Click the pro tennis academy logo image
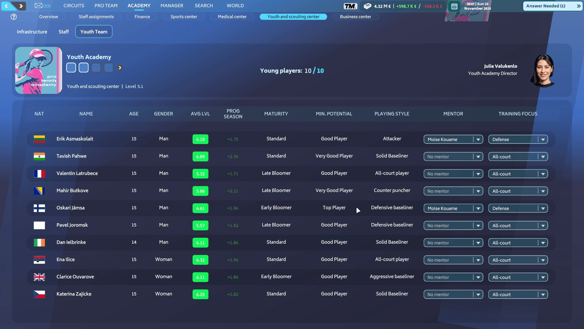This screenshot has height=329, width=584. tap(38, 70)
